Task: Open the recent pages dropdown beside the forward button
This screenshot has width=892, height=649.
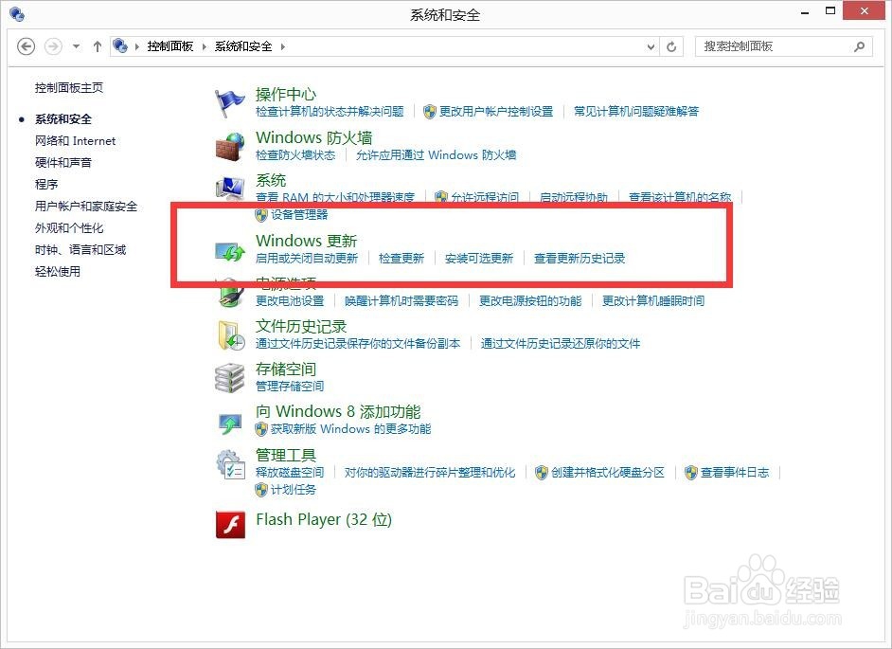Action: pos(75,45)
